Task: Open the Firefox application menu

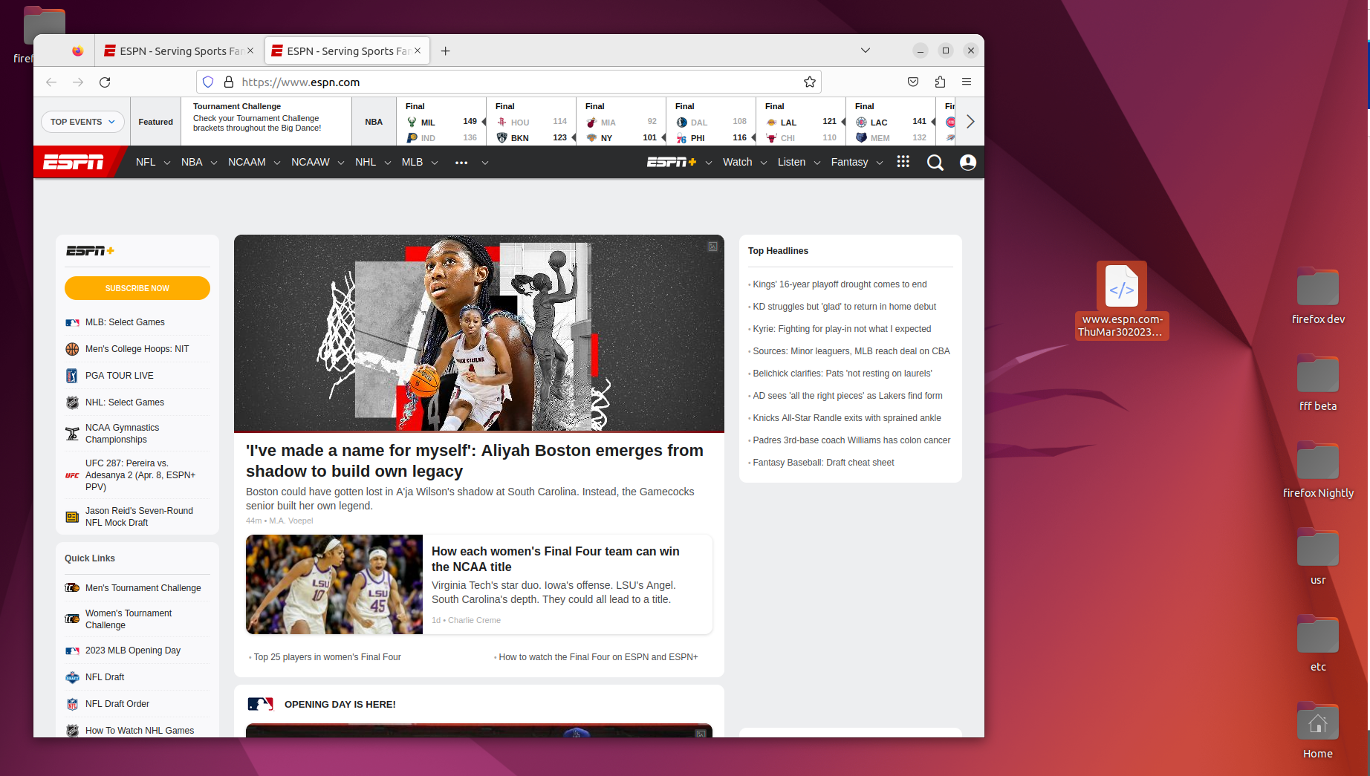Action: click(967, 82)
